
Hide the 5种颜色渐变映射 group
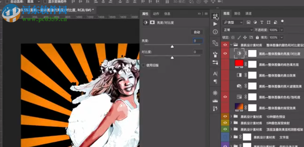225,123
